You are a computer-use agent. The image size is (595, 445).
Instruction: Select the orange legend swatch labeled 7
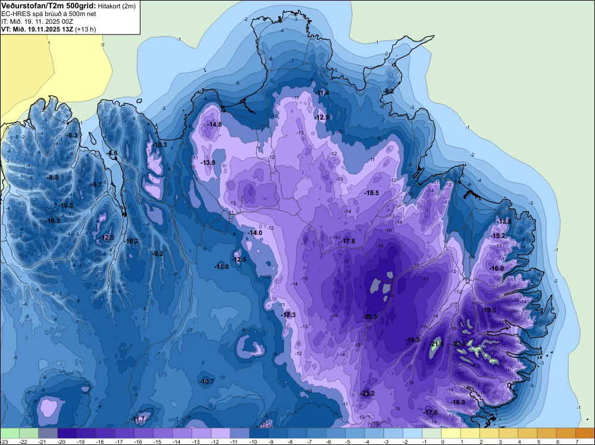585,433
